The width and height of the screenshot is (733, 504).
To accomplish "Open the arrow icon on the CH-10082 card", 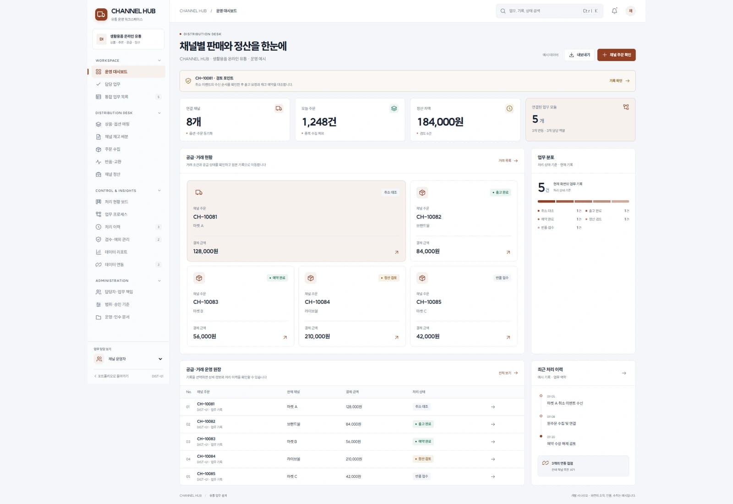I will click(508, 252).
